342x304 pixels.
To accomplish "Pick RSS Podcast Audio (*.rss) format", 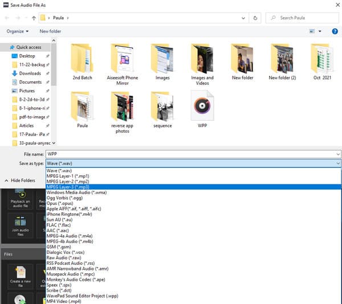I will click(193, 263).
